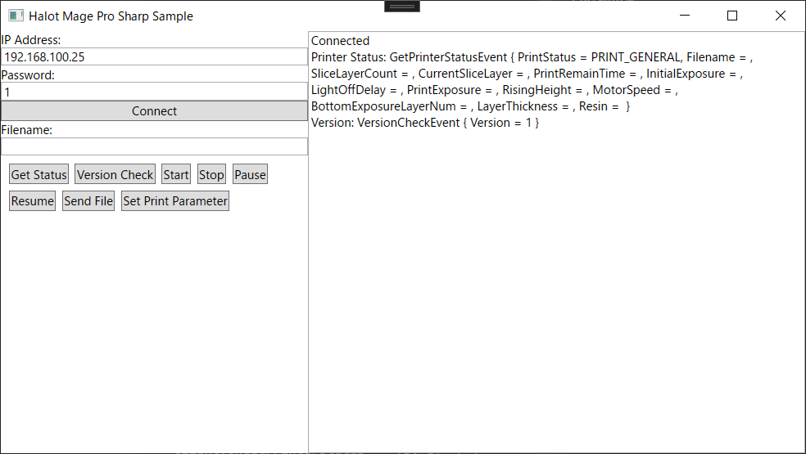Click the Get Status button
Viewport: 806px width, 454px height.
tap(38, 175)
